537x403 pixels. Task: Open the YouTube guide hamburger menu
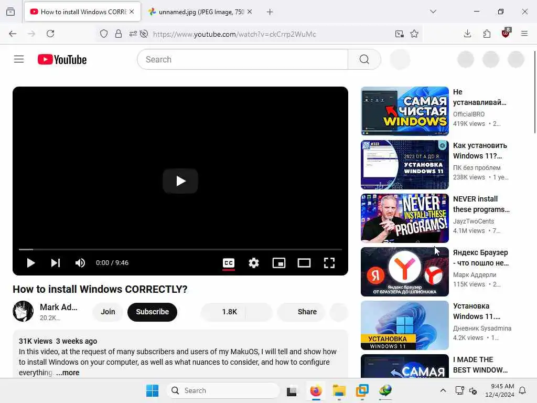[19, 59]
